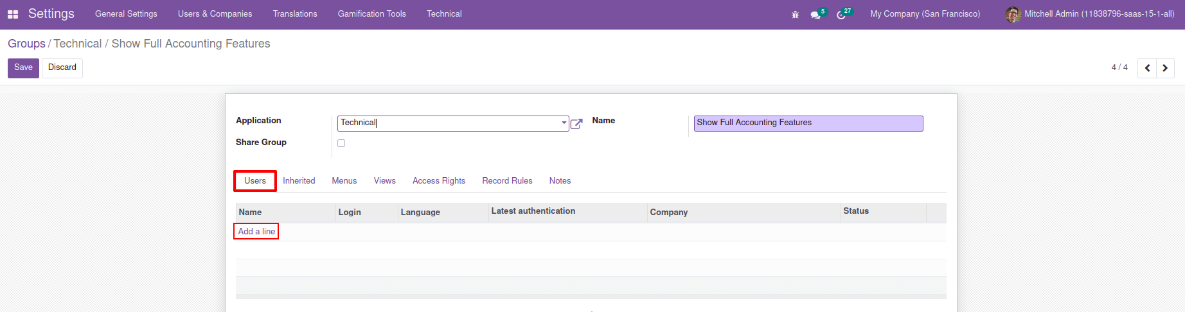Click the external link icon beside Application
The image size is (1185, 312).
576,124
